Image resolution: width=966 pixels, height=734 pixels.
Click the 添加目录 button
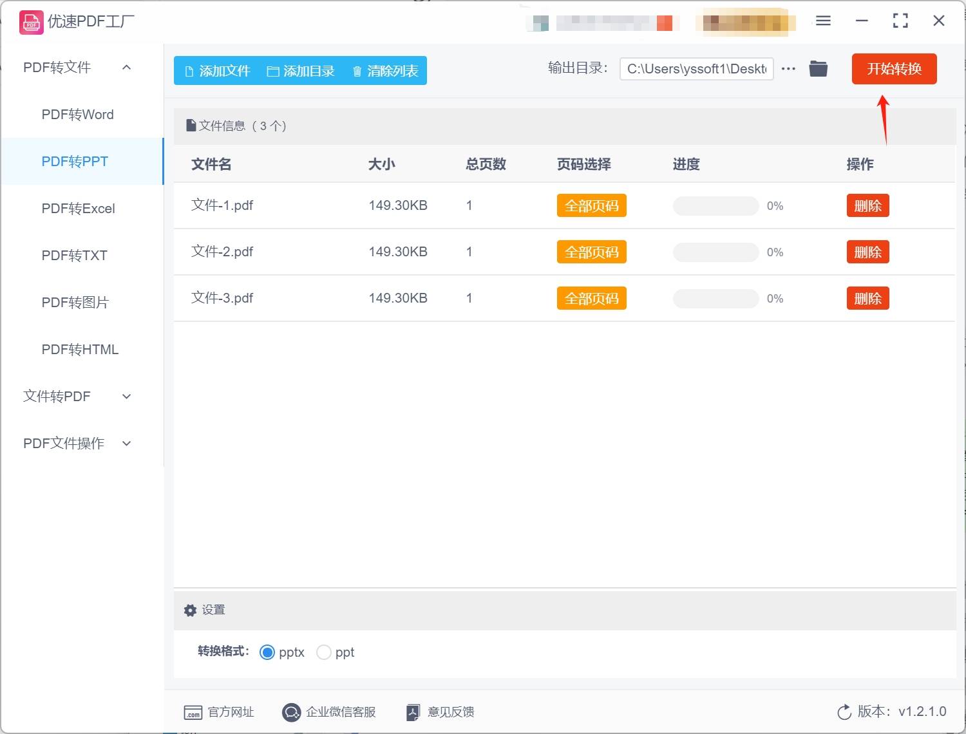tap(301, 71)
